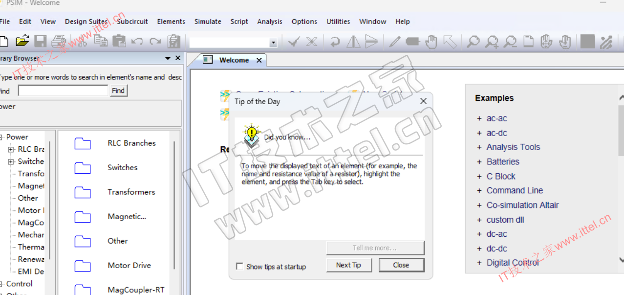Click the Open file folder icon
This screenshot has width=624, height=295.
(x=22, y=42)
